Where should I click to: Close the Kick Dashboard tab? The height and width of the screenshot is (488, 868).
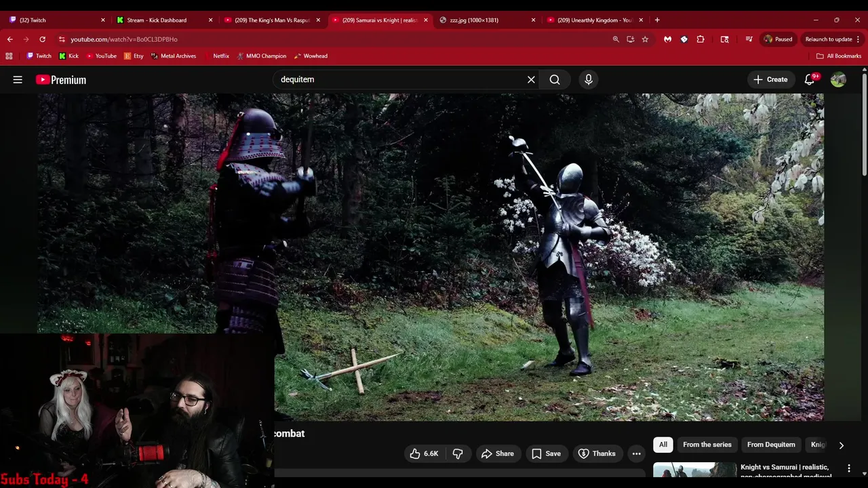point(210,20)
